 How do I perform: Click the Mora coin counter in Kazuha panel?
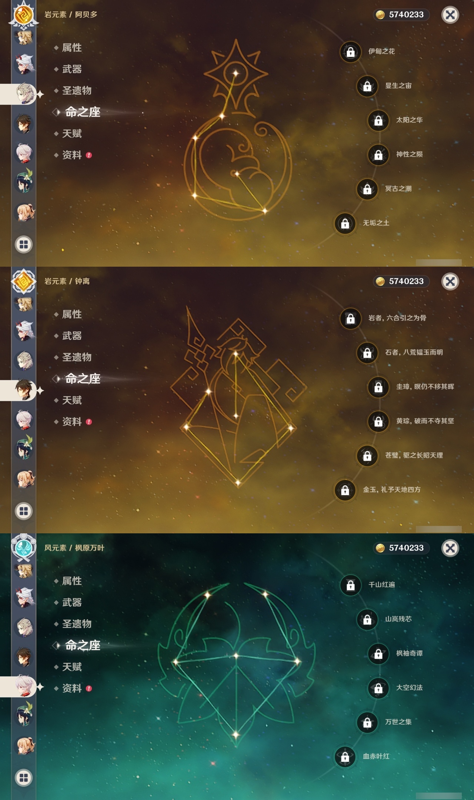pos(401,548)
